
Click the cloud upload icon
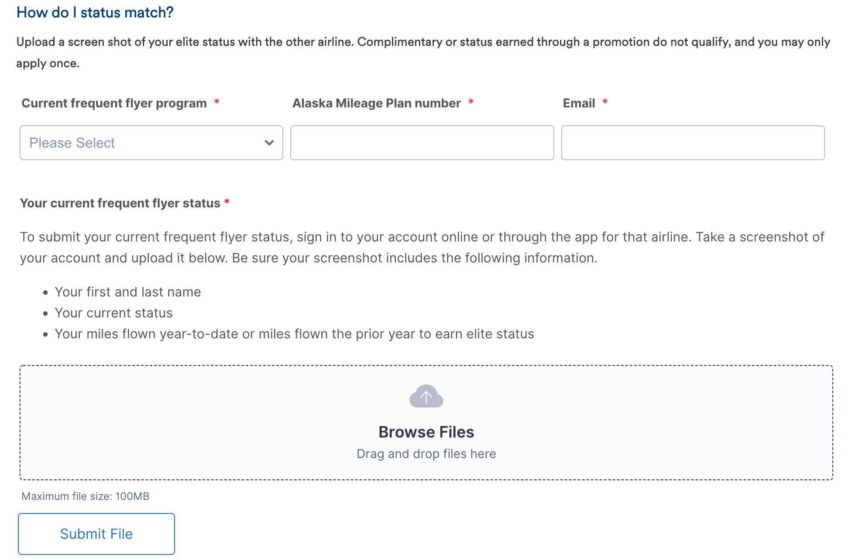[426, 396]
